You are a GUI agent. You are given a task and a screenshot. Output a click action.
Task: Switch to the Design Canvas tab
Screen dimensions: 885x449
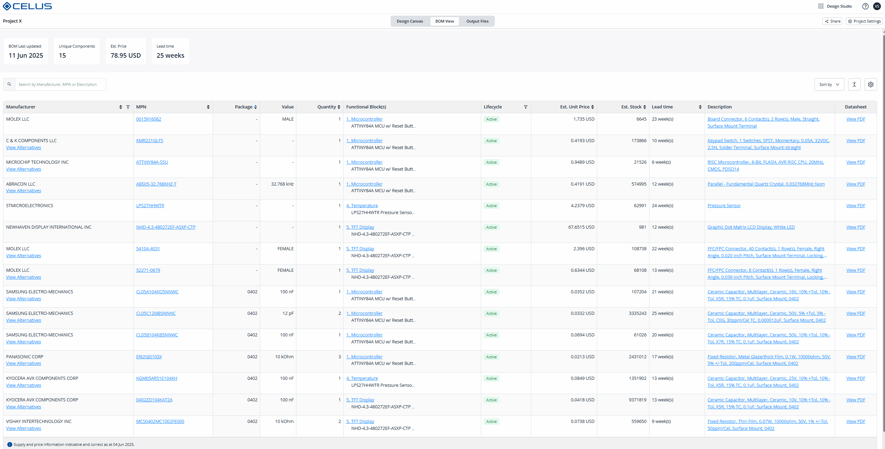click(x=410, y=21)
